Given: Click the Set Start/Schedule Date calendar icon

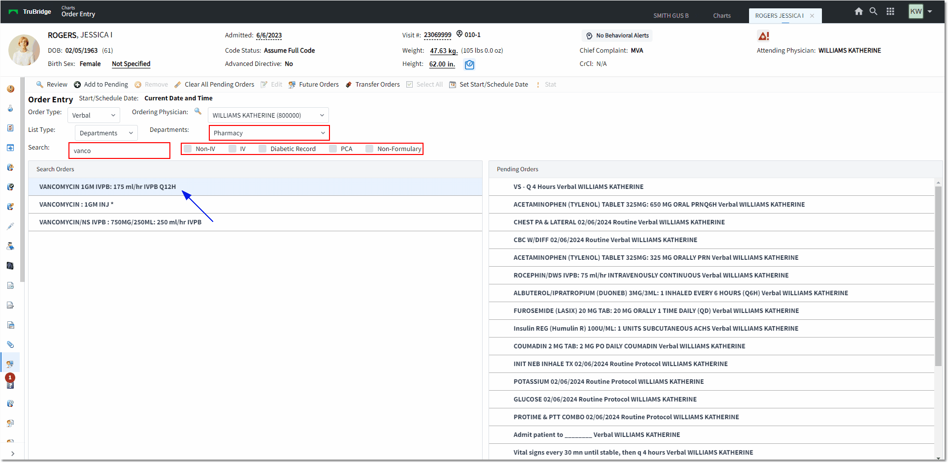Looking at the screenshot, I should 453,85.
